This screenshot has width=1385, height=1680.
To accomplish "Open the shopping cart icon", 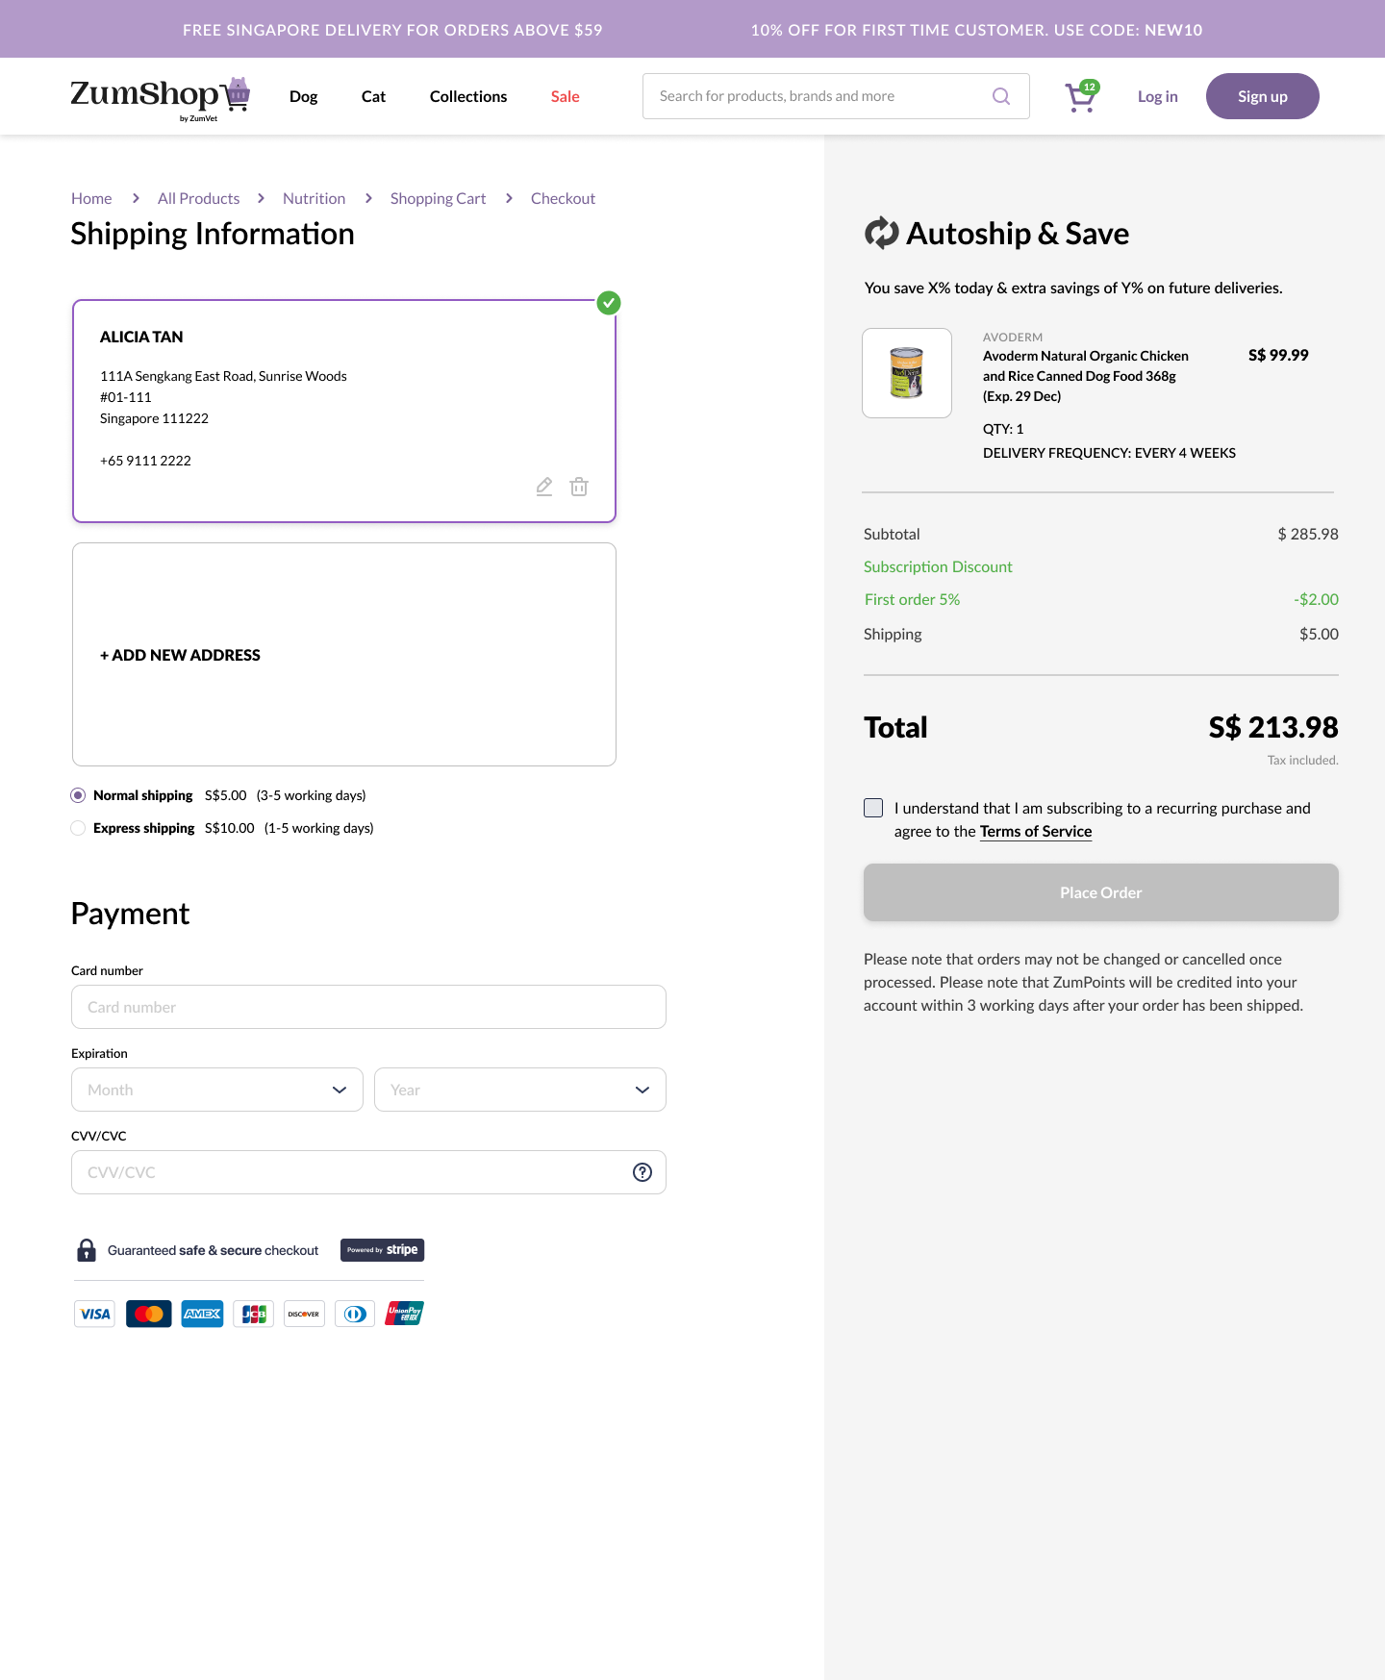I will point(1081,97).
